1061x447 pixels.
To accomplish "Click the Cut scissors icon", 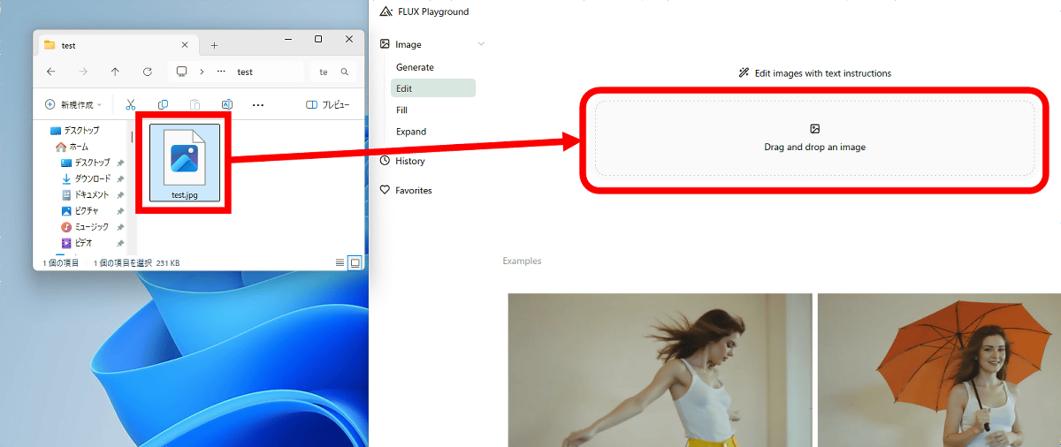I will point(131,104).
